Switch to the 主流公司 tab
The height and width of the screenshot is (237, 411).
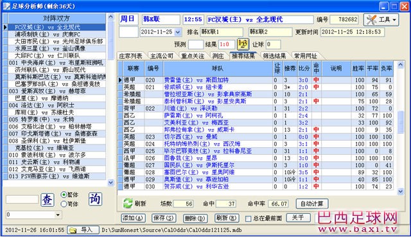click(161, 56)
